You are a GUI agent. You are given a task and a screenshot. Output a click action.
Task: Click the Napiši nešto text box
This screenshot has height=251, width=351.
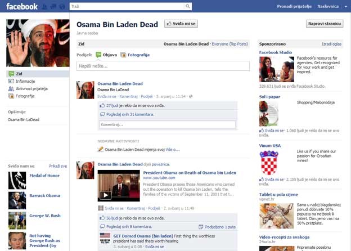point(163,66)
